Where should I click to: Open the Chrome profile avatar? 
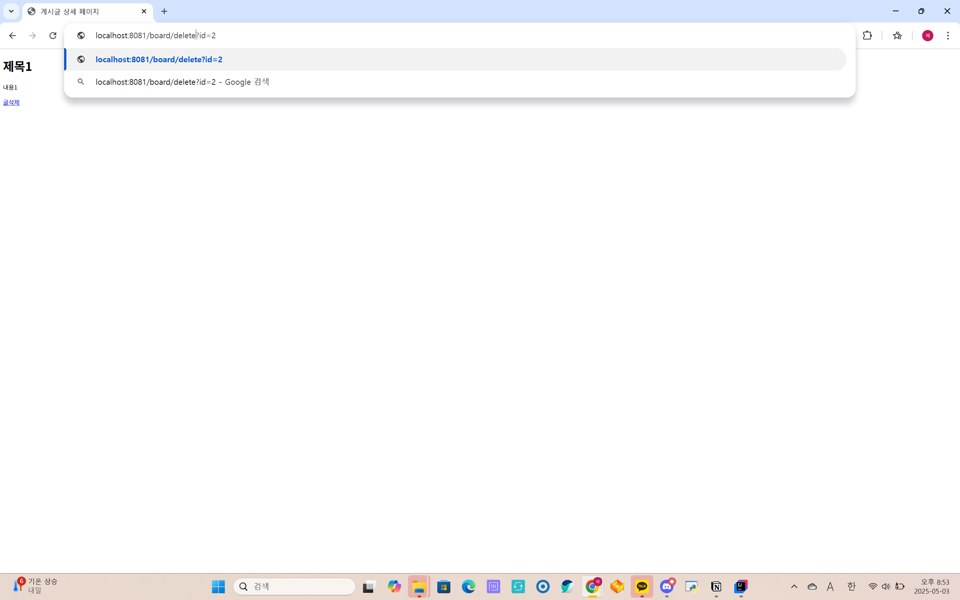click(927, 36)
